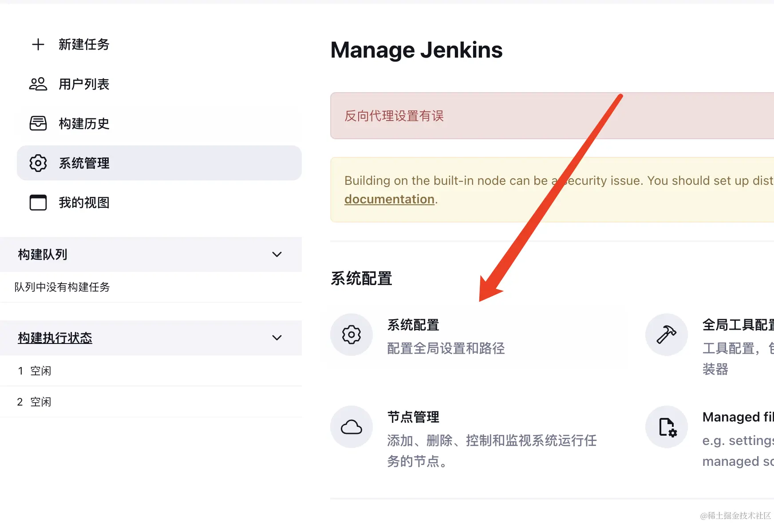Screen dimensions: 774x523
Task: Click the description 配置全局设置和路径
Action: point(446,348)
